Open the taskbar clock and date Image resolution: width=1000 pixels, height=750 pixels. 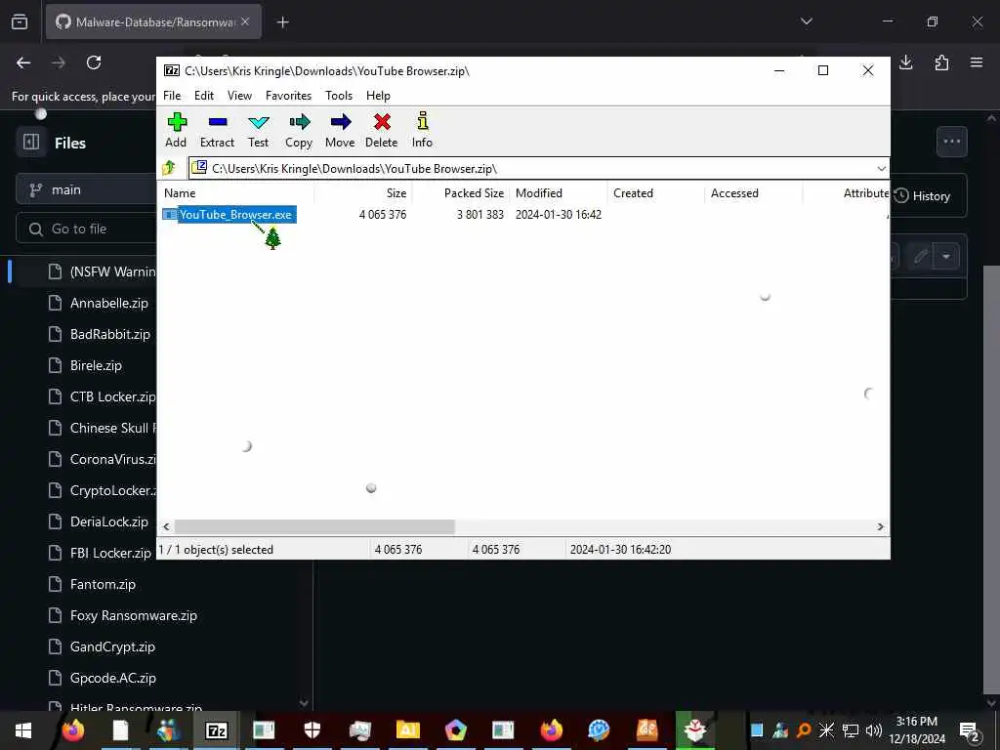917,730
